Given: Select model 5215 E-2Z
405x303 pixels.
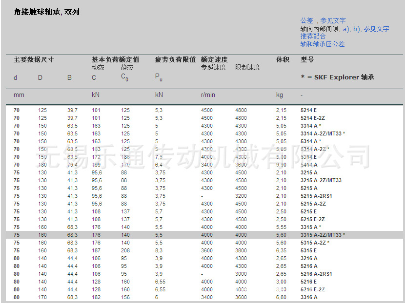Looking at the screenshot, I should click(312, 219).
